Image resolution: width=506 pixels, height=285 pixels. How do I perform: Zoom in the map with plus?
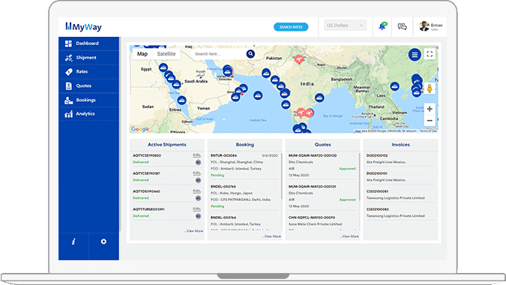coord(430,109)
